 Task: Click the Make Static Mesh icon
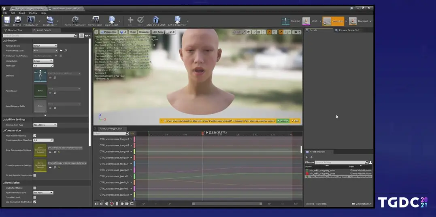156,20
